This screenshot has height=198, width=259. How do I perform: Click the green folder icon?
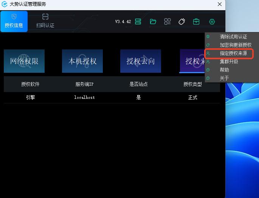point(153,21)
